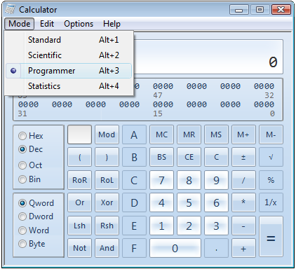The image size is (296, 269).
Task: Click the M- memory subtract button
Action: 271,134
